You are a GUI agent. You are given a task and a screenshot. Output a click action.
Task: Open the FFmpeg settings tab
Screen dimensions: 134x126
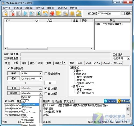click(118, 63)
